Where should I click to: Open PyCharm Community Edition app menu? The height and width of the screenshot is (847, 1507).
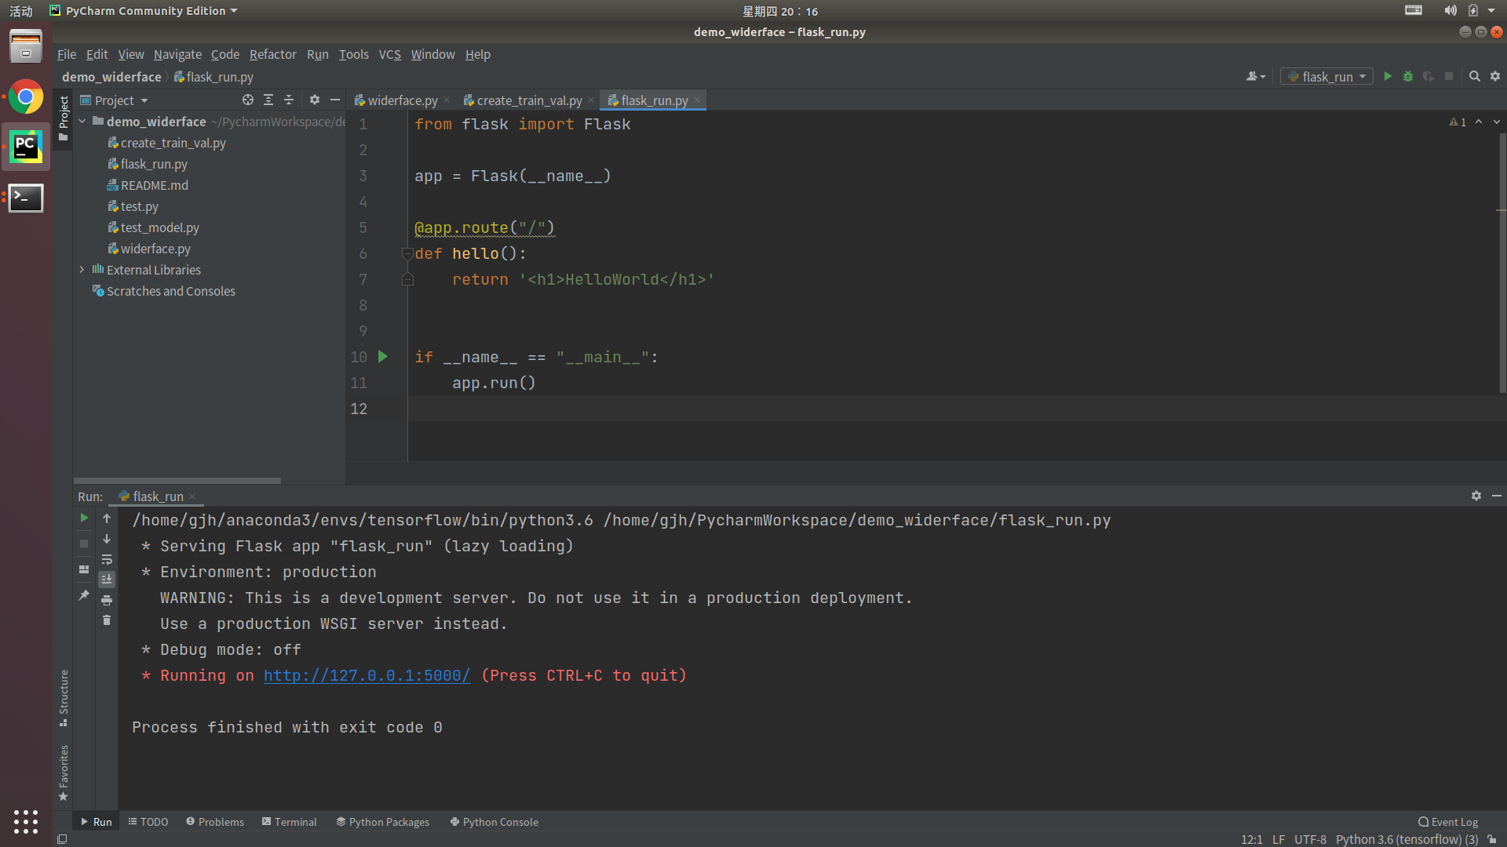point(144,11)
